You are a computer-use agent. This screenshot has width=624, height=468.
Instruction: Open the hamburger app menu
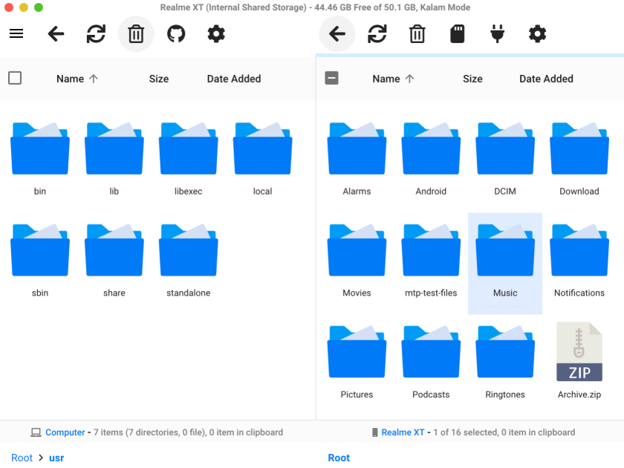[x=16, y=33]
